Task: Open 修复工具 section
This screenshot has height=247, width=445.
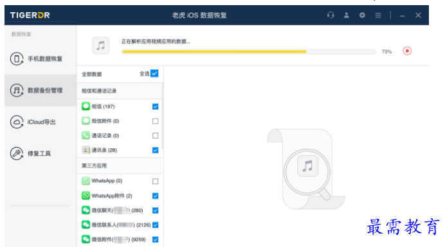Action: pyautogui.click(x=41, y=153)
